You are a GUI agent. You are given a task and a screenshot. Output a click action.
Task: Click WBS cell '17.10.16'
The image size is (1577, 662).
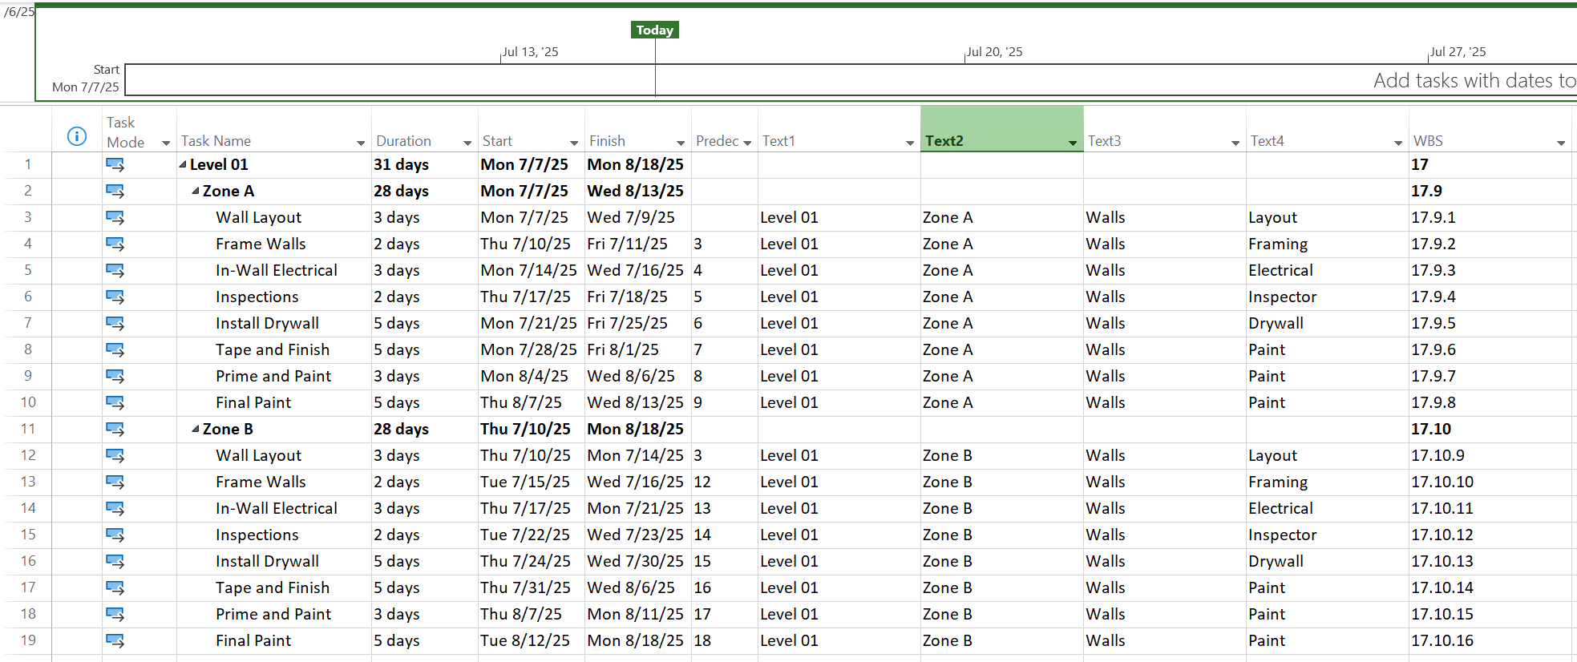(1442, 640)
